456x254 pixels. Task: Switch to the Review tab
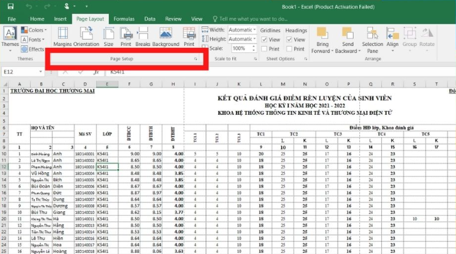[173, 19]
